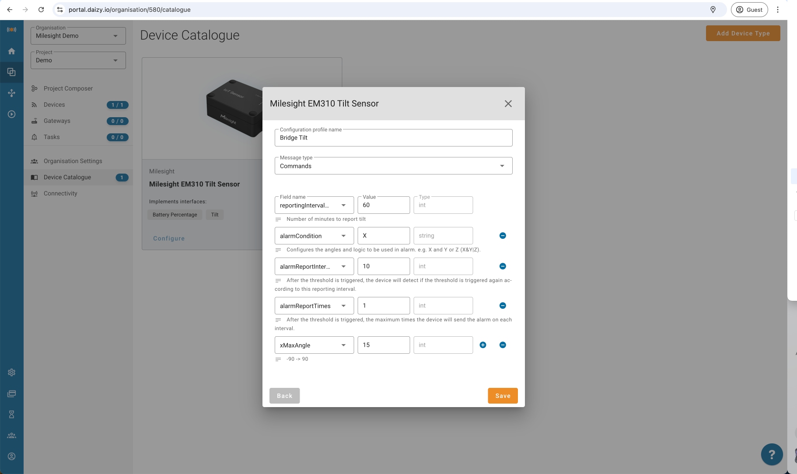Image resolution: width=797 pixels, height=474 pixels.
Task: Open the Project dropdown
Action: [x=78, y=60]
